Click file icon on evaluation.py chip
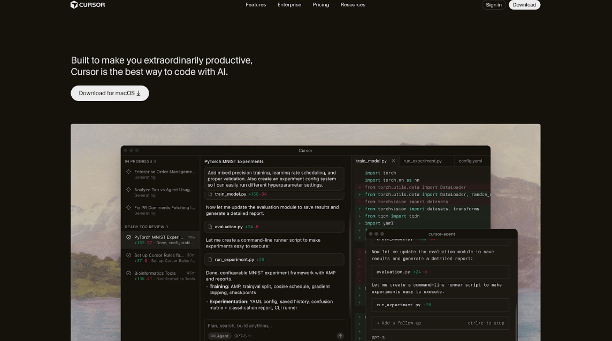Viewport: 612px width, 341px height. [x=210, y=227]
